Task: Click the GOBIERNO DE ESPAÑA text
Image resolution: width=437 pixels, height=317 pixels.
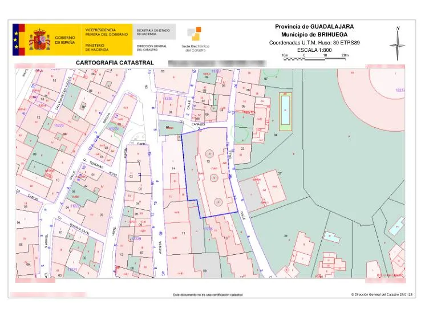Action: 65,40
